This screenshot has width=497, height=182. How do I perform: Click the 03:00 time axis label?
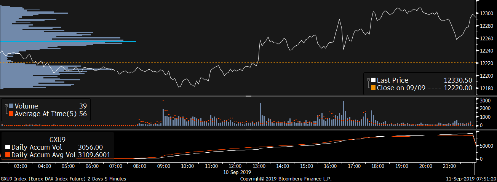tap(20, 166)
